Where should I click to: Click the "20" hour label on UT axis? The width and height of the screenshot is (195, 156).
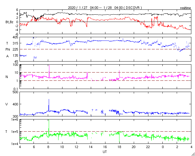pyautogui.click(x=134, y=147)
